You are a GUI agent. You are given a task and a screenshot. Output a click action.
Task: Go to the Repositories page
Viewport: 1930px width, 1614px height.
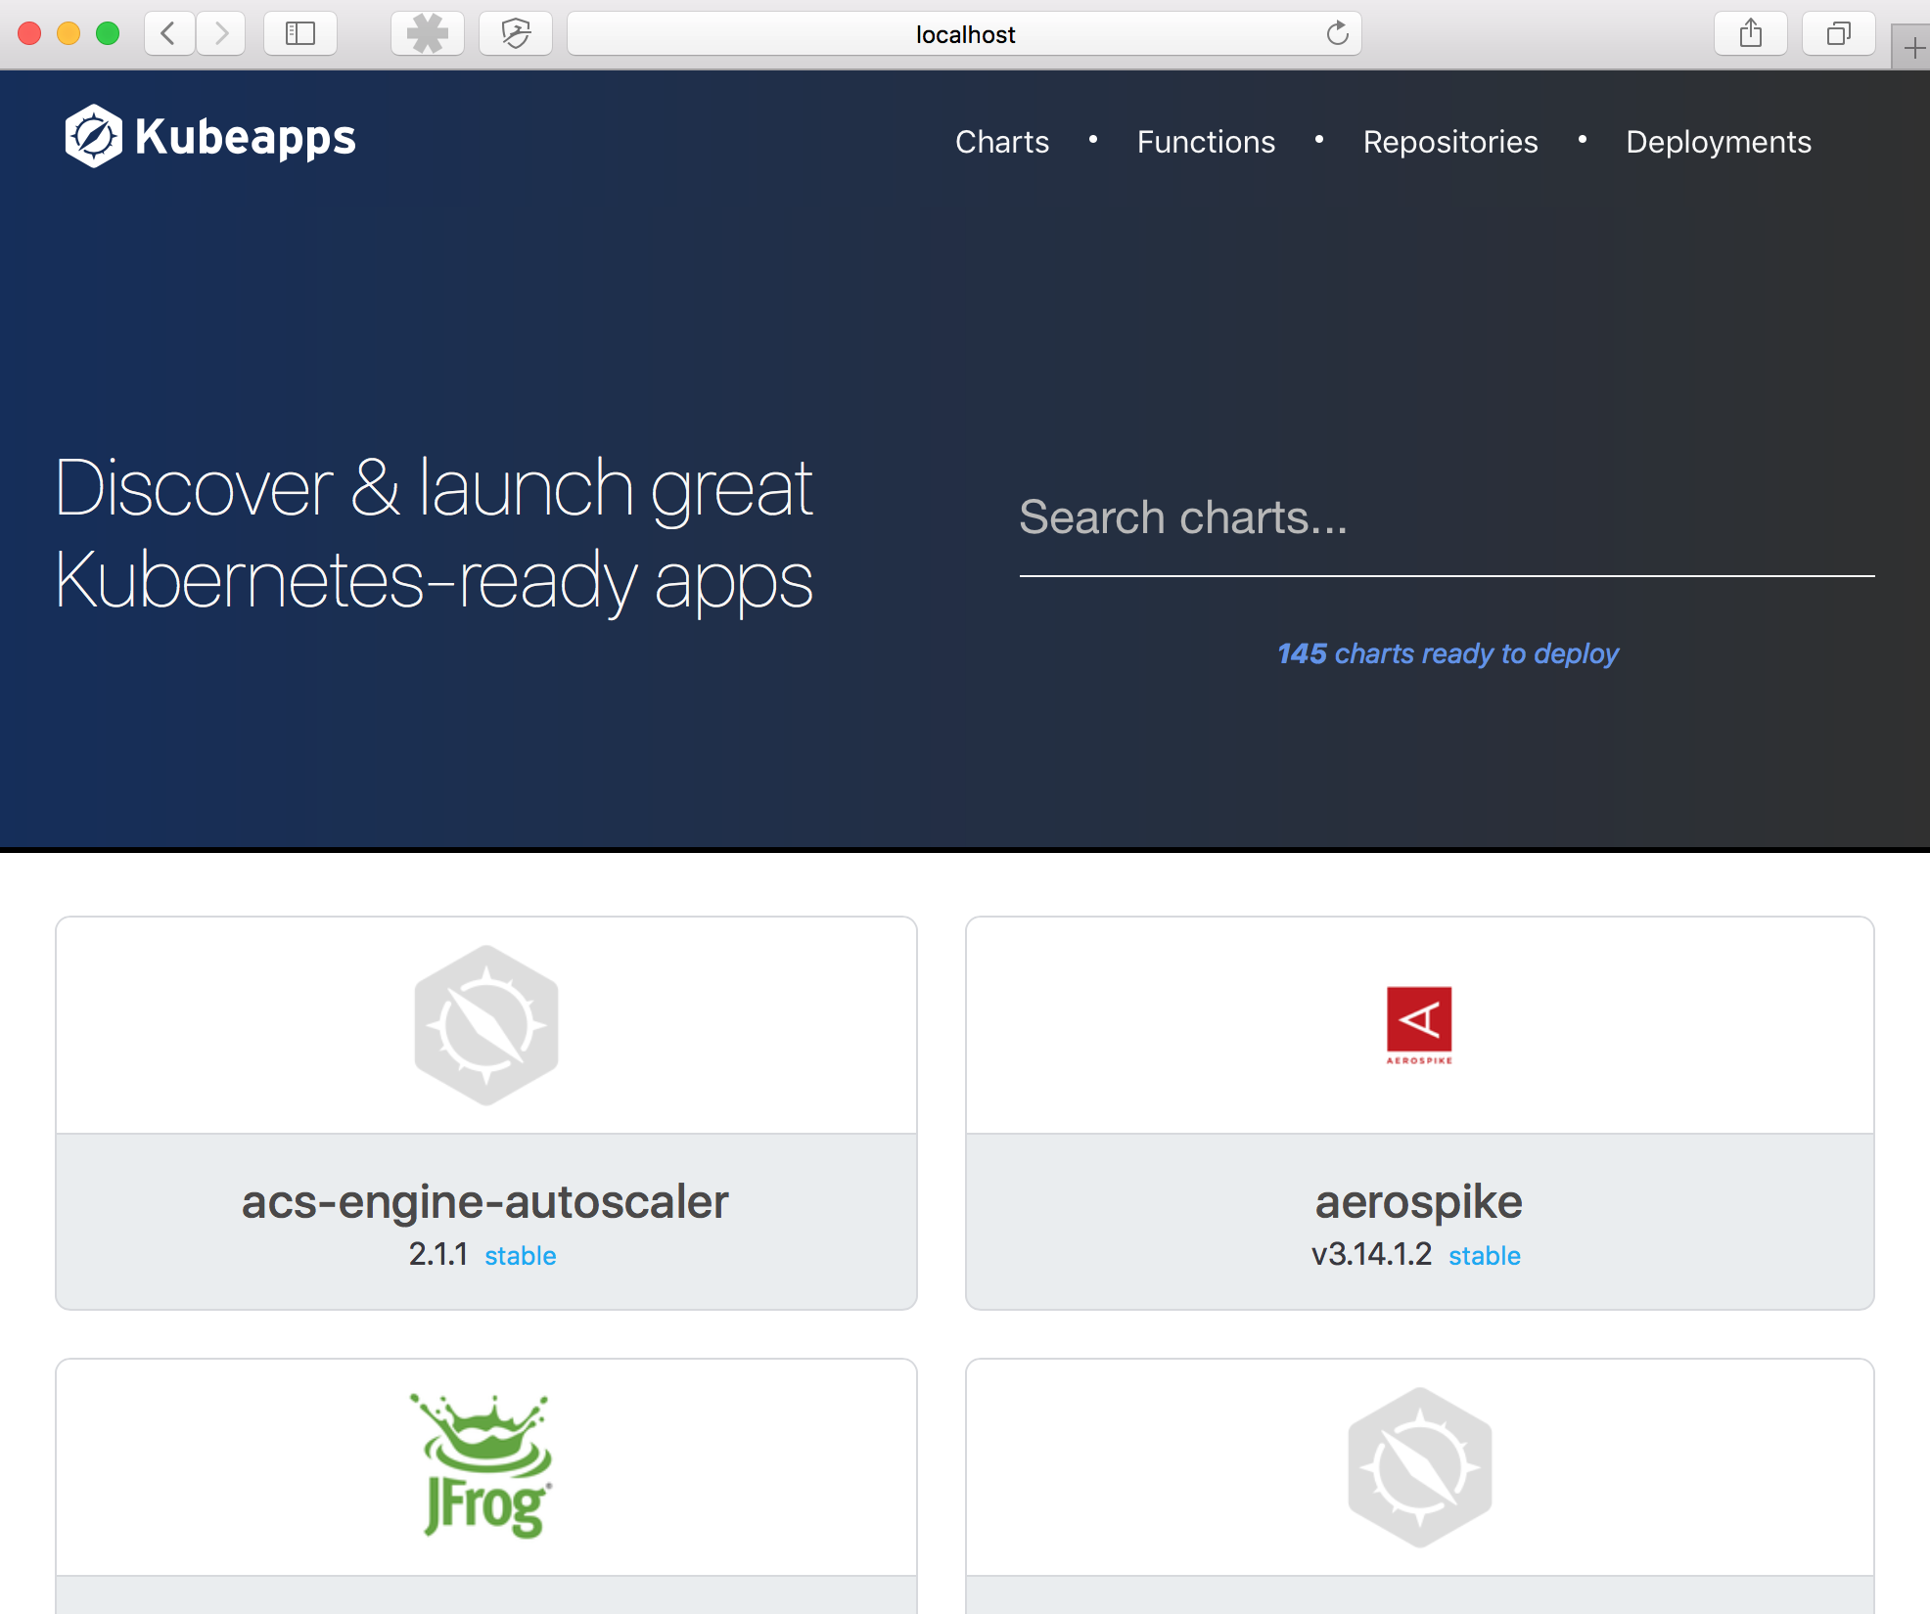pyautogui.click(x=1449, y=142)
